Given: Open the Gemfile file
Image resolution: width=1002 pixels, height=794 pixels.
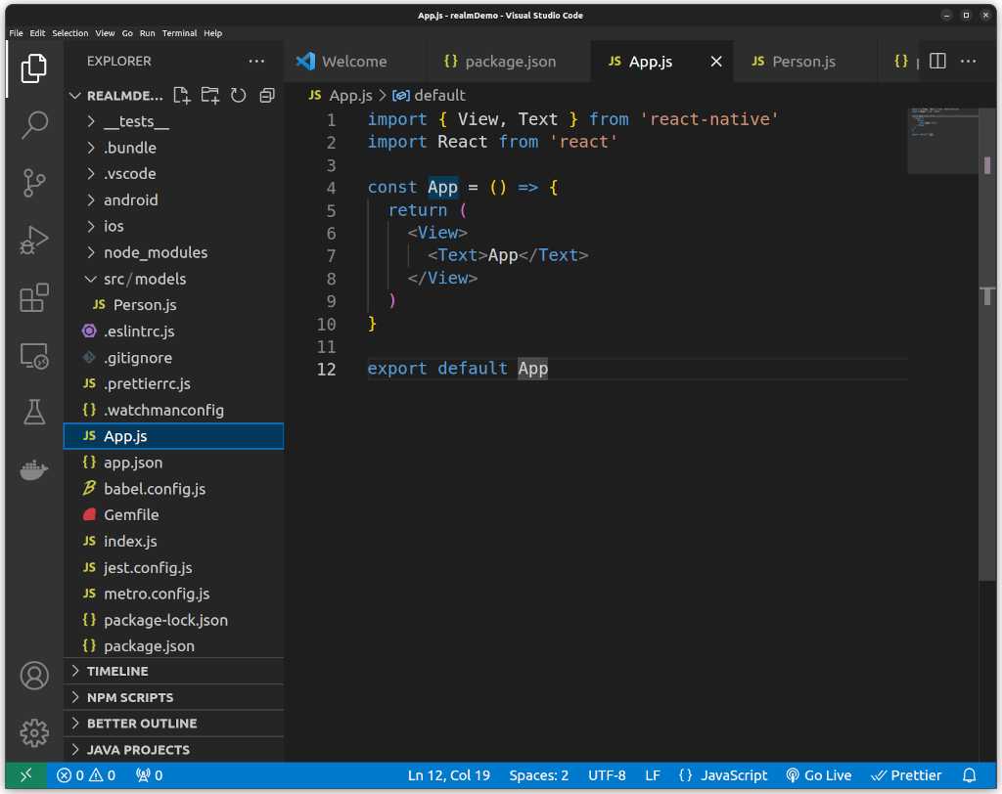Looking at the screenshot, I should (x=174, y=515).
